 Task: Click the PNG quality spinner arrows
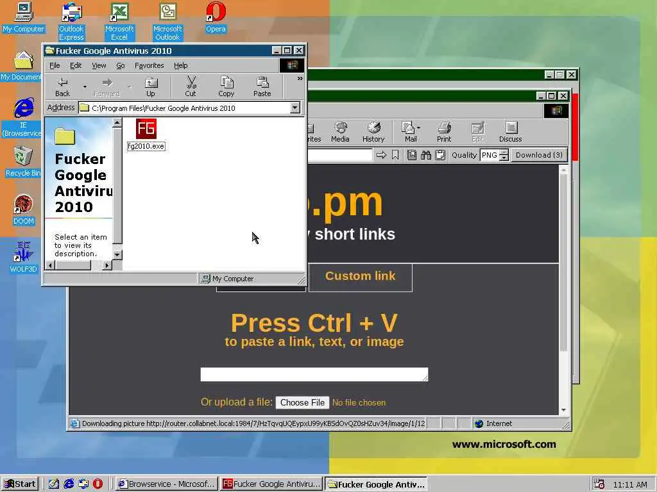coord(504,155)
